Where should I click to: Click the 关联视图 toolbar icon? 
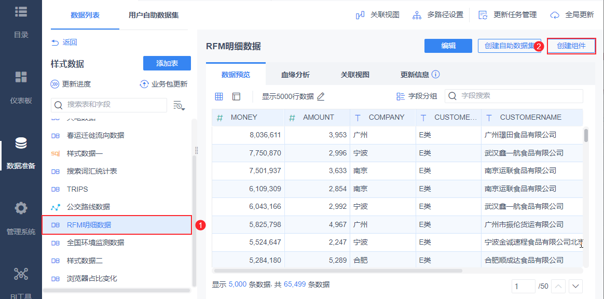360,15
